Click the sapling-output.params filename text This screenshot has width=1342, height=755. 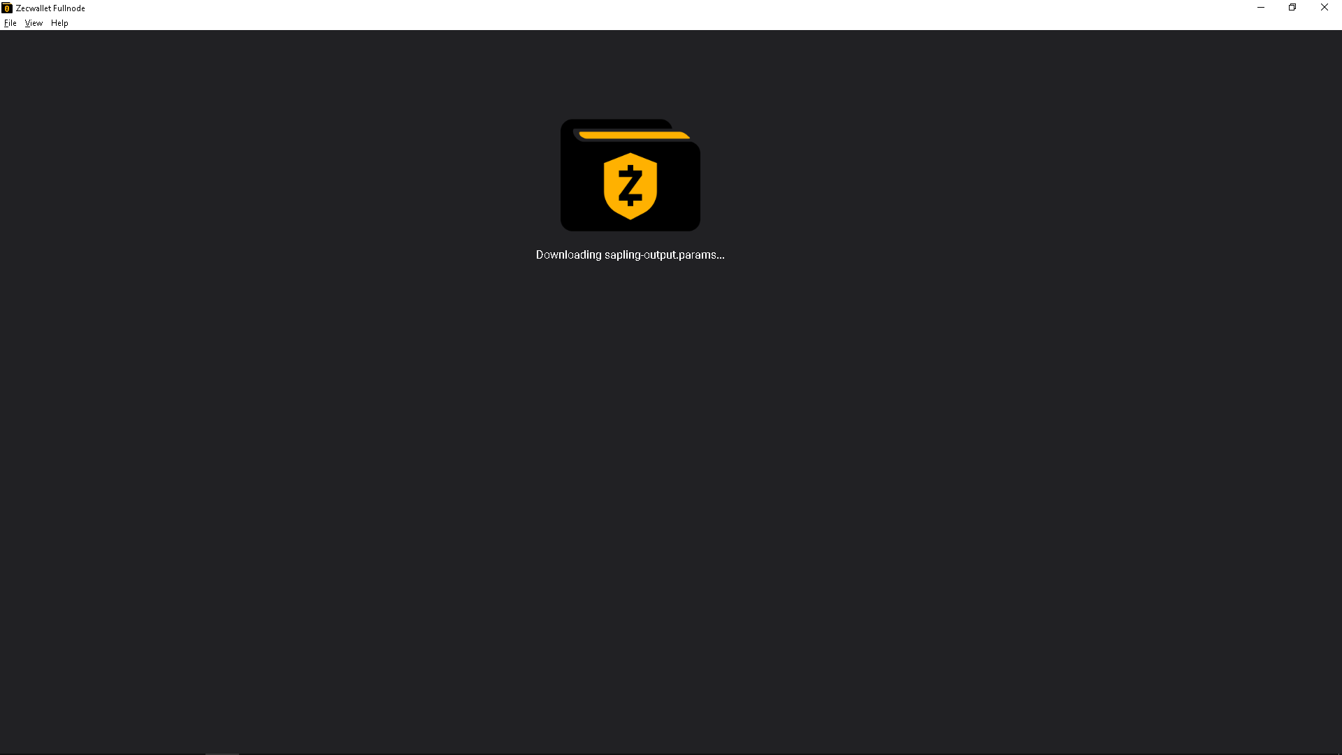click(x=660, y=254)
